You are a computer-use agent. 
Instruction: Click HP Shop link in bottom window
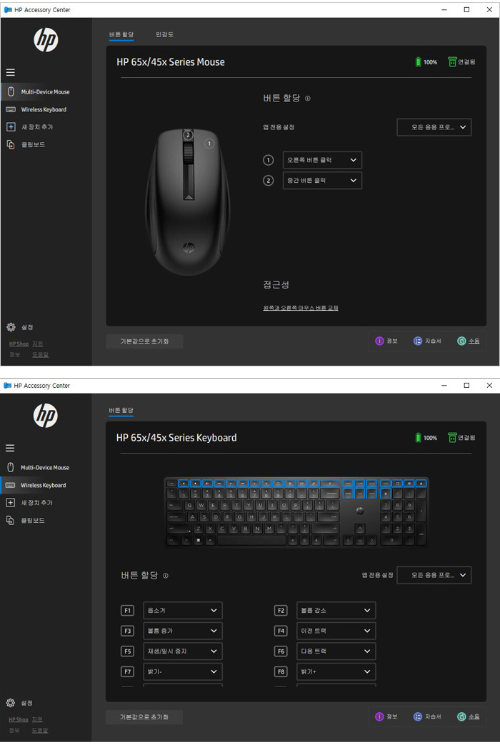19,719
